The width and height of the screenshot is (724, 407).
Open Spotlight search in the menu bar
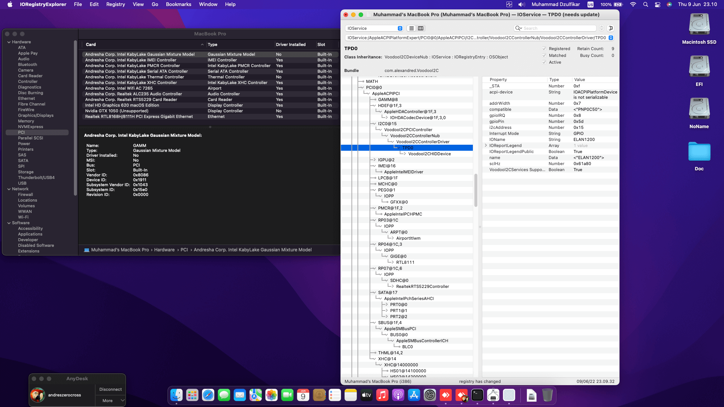[646, 5]
